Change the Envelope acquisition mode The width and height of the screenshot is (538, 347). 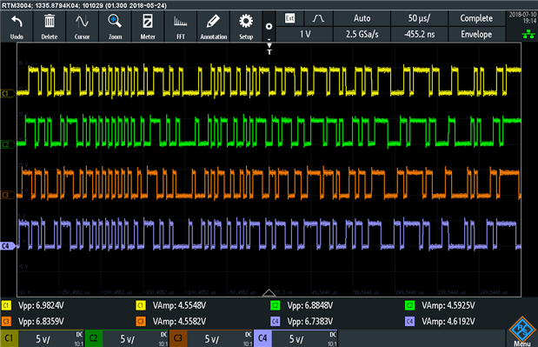[476, 34]
